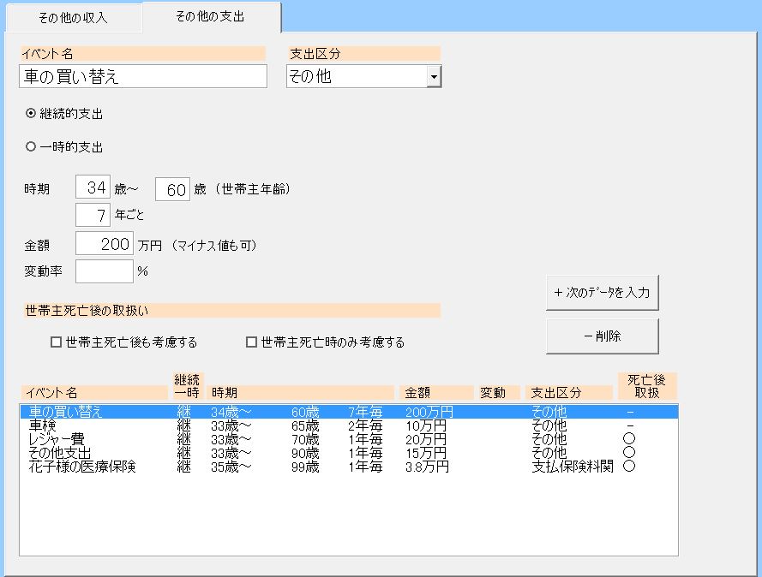Enable 世帯主死亡後も考慮する checkbox
Screen dimensions: 762x577
57,342
